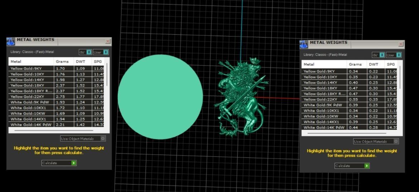Click the vertical scrollbar in the right Metal Weights list
This screenshot has height=192, width=419.
(400, 77)
